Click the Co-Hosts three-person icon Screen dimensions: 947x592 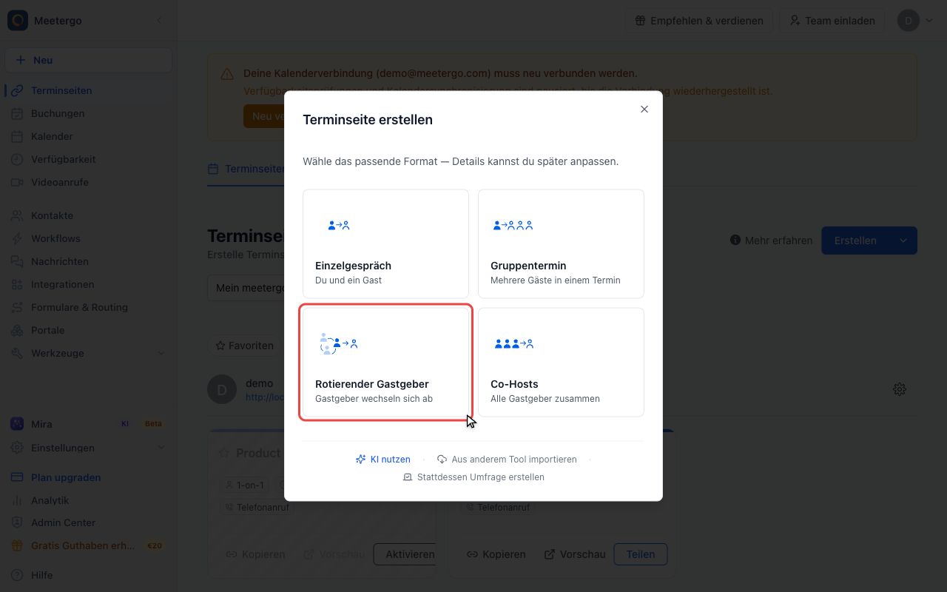pyautogui.click(x=513, y=343)
